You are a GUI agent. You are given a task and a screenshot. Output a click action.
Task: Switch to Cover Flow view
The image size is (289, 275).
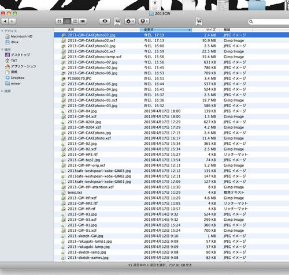(x=83, y=21)
